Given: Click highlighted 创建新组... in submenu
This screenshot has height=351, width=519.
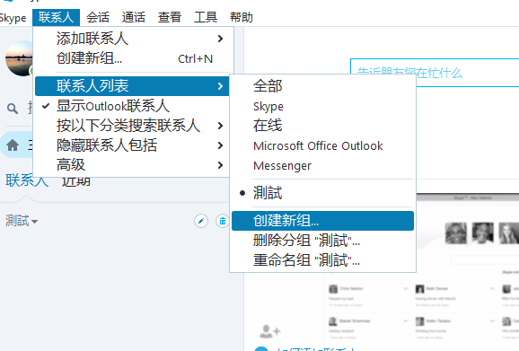Looking at the screenshot, I should click(x=322, y=221).
